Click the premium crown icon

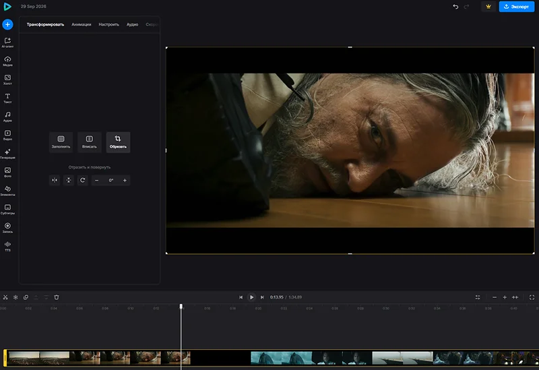[x=488, y=7]
